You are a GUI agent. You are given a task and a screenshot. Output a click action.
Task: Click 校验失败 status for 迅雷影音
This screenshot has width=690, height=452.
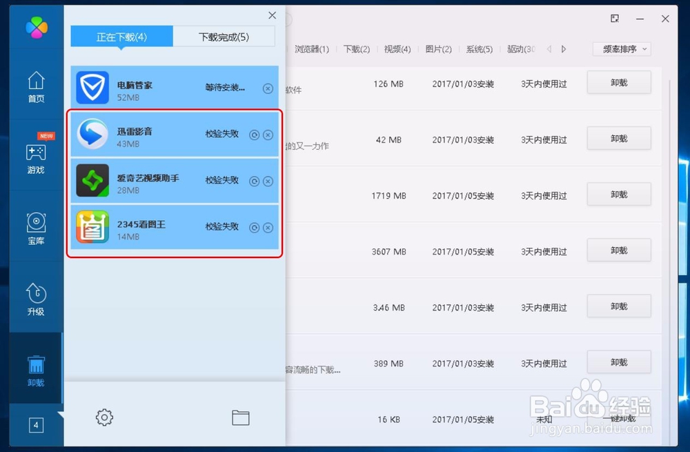[x=221, y=134]
